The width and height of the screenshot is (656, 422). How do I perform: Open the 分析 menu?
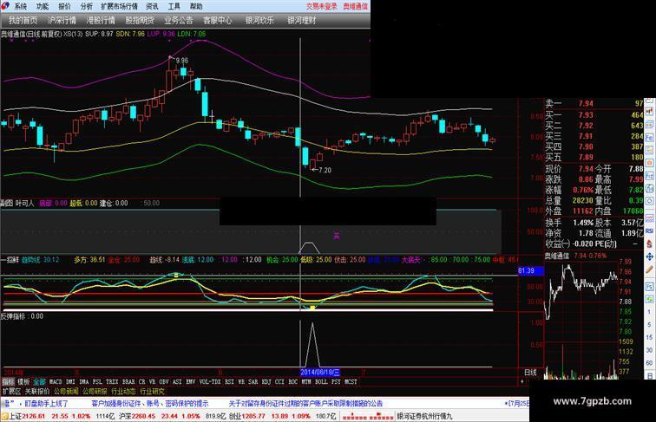(x=87, y=6)
